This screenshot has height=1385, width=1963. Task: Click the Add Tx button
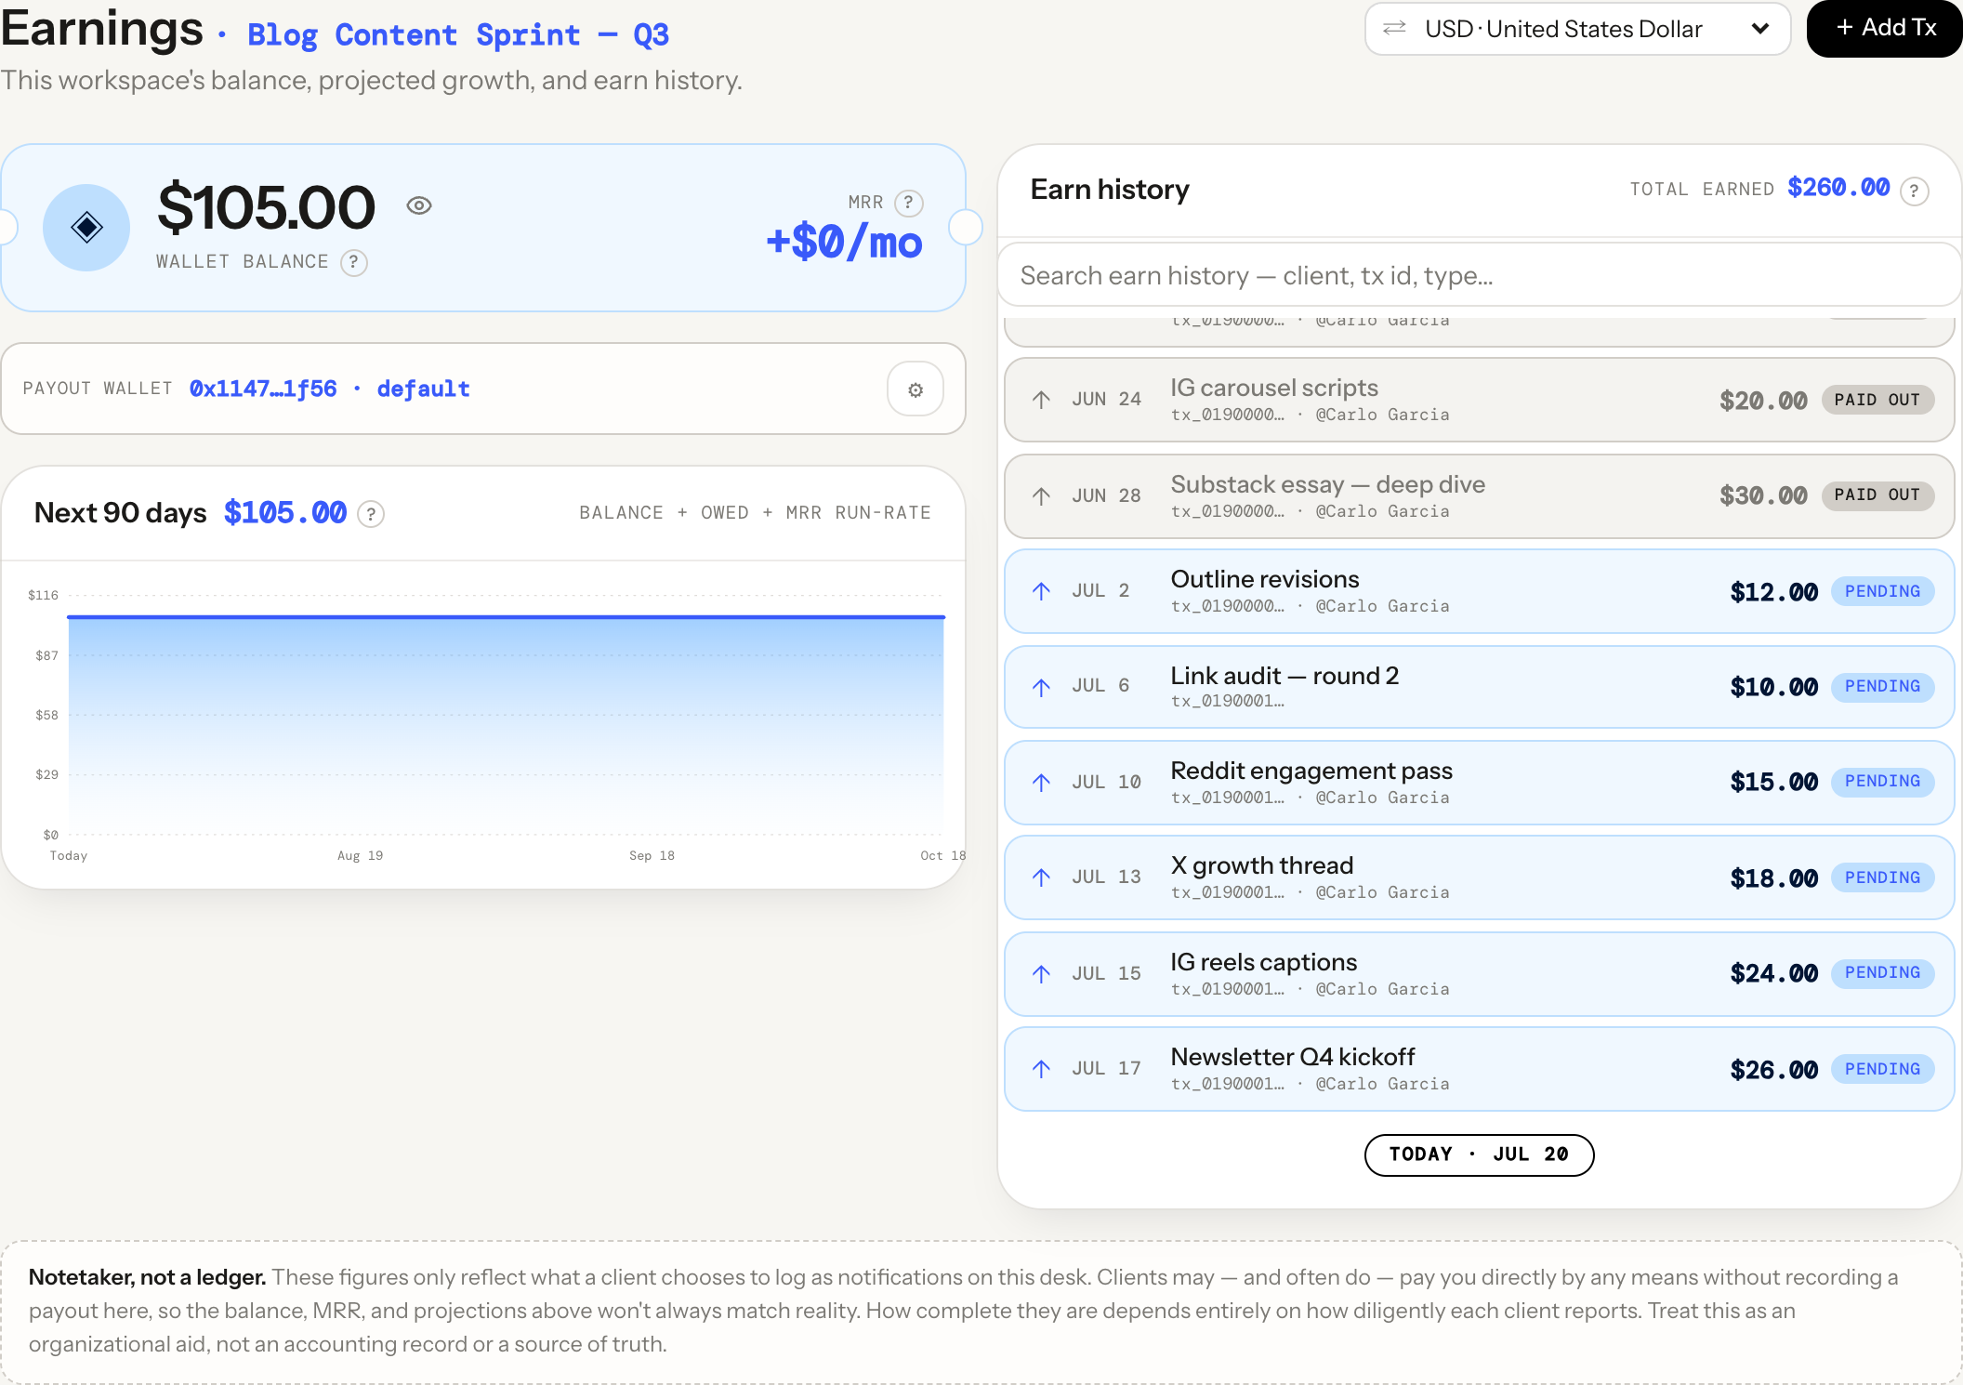[1885, 29]
